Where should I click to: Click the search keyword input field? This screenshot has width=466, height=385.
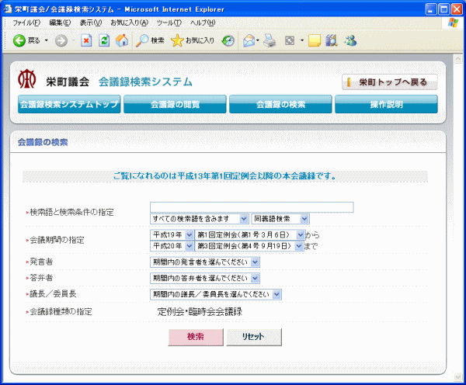pyautogui.click(x=252, y=207)
